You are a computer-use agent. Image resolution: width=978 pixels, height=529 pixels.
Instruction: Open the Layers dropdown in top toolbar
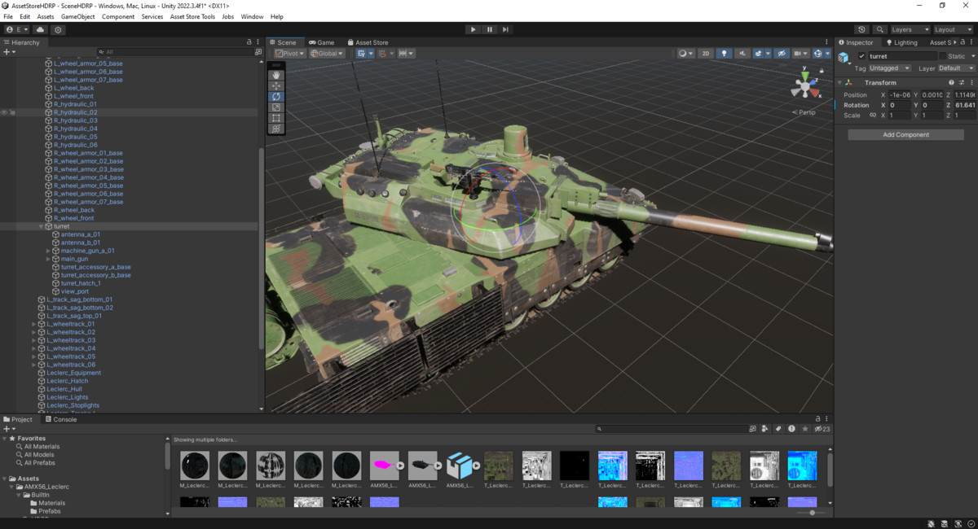(x=910, y=29)
